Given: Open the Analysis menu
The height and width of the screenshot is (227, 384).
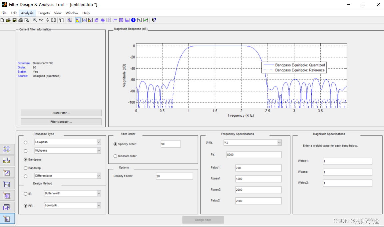Looking at the screenshot, I should pyautogui.click(x=27, y=13).
